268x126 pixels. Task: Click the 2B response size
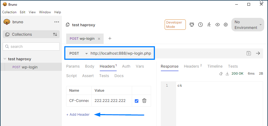261,74
